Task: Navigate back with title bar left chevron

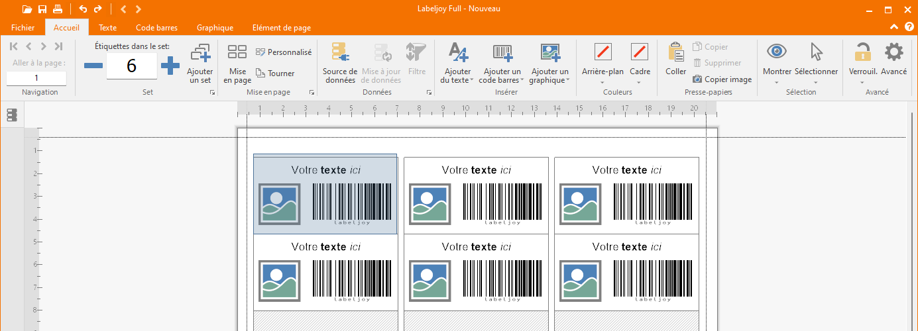Action: 123,9
